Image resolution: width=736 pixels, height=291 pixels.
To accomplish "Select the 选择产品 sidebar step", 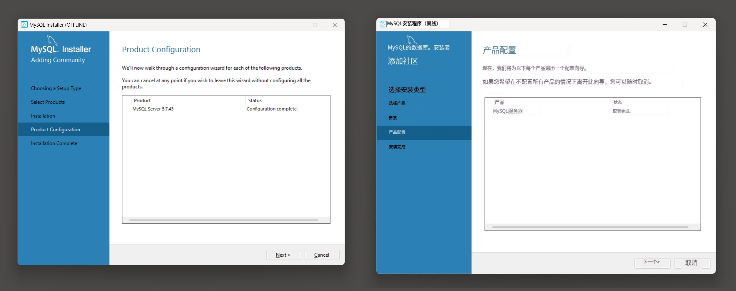I will [x=397, y=103].
